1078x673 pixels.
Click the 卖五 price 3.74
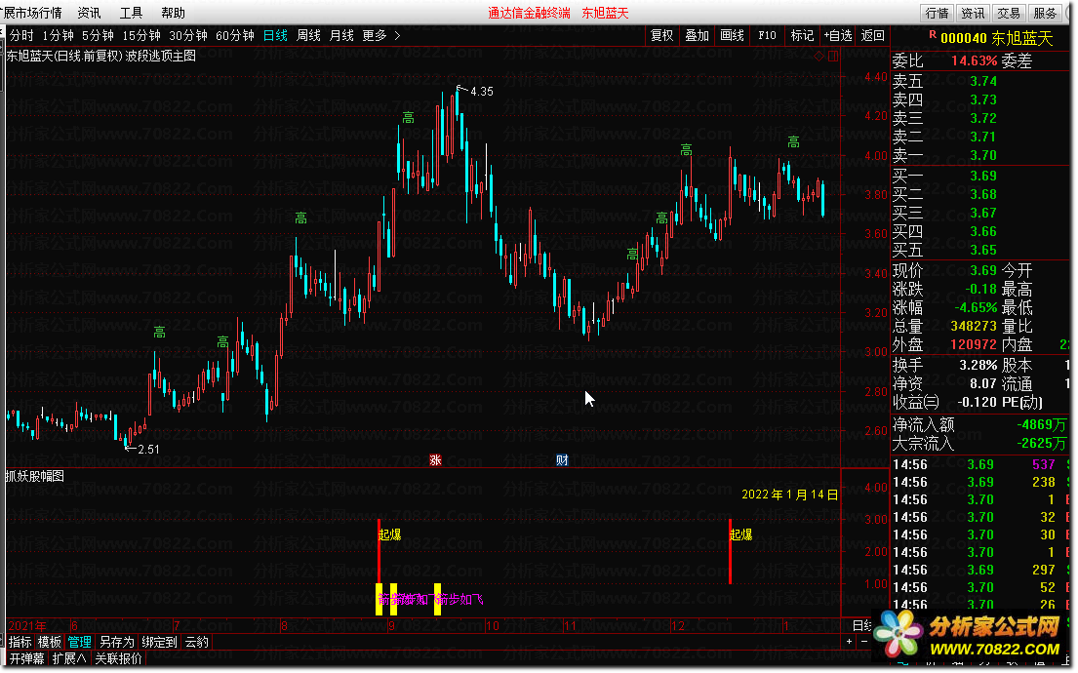point(983,81)
